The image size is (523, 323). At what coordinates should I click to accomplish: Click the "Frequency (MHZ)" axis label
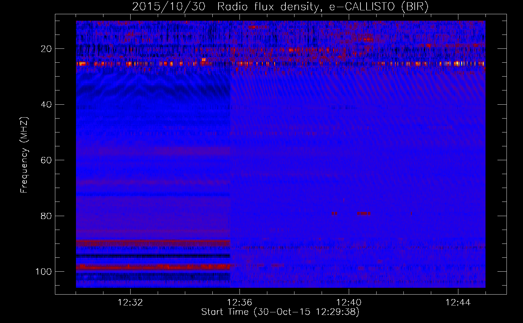pyautogui.click(x=24, y=155)
